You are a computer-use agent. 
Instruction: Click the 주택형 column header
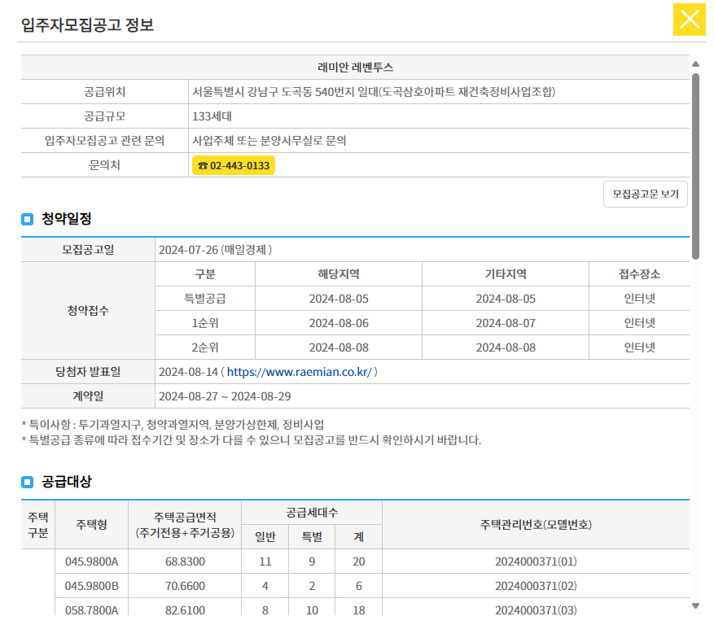click(91, 525)
